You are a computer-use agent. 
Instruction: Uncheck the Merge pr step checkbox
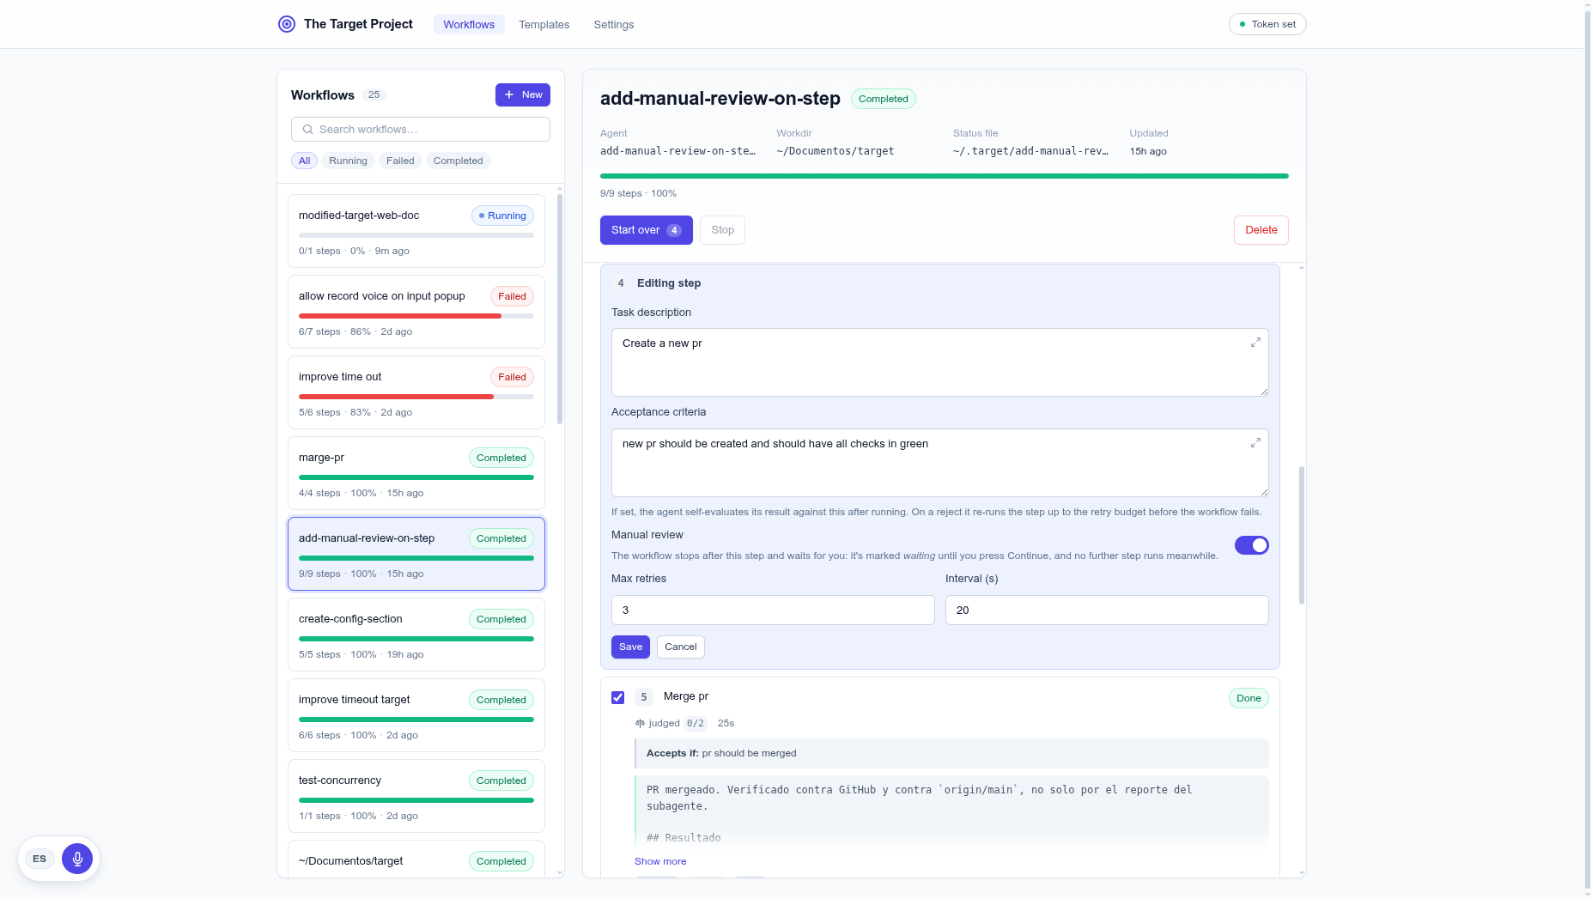[x=617, y=697]
